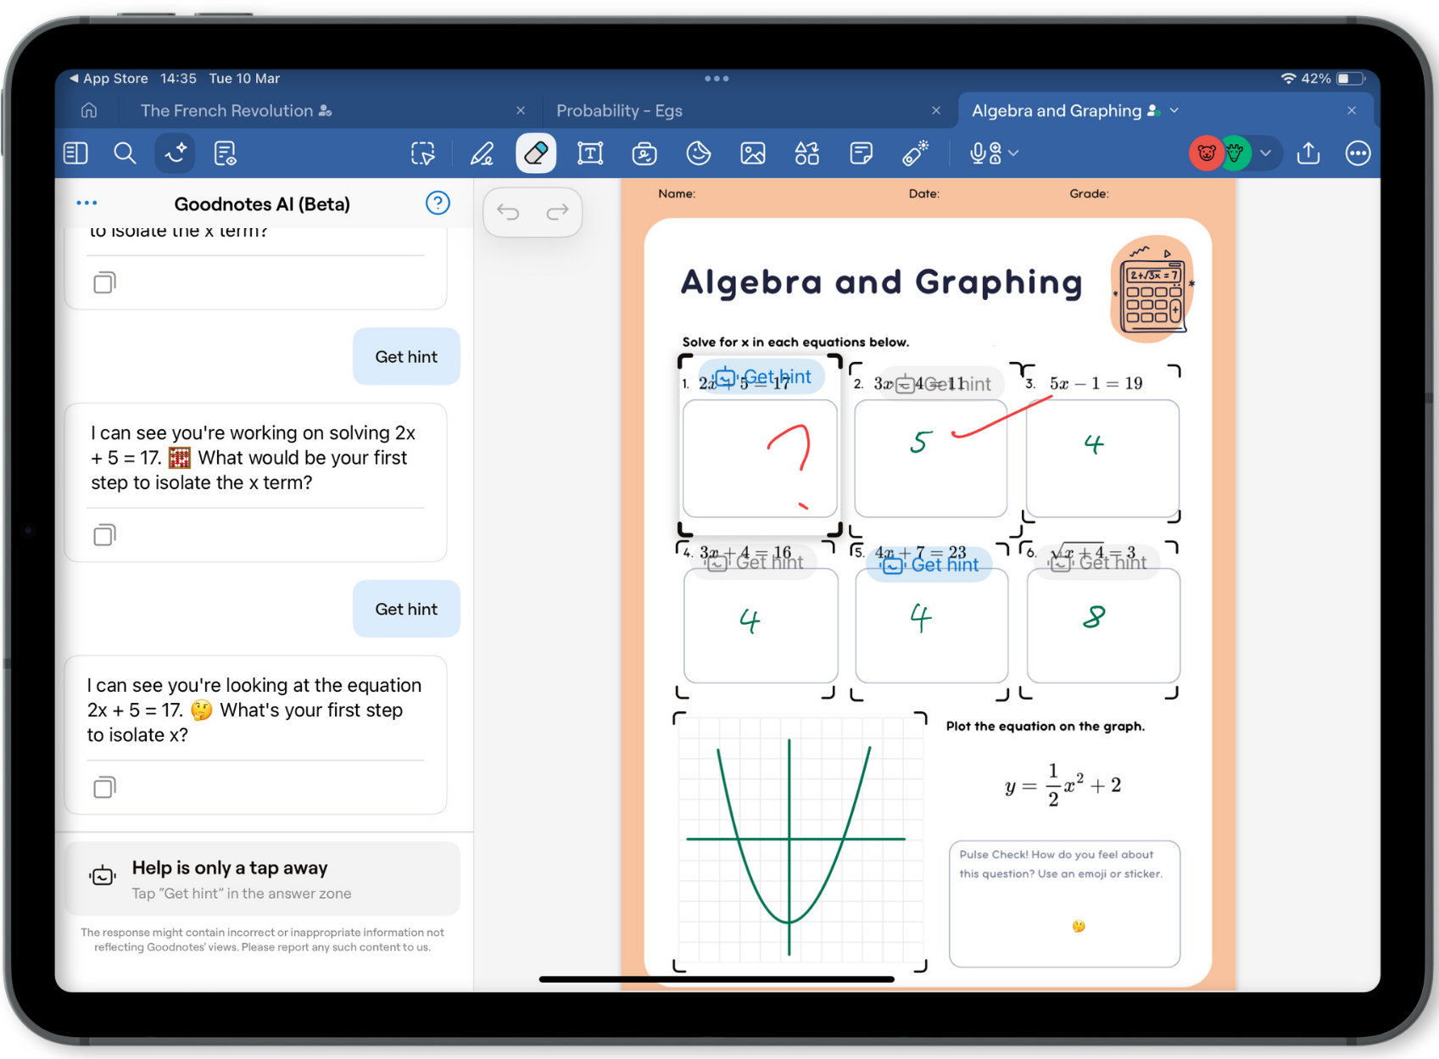
Task: Redo the last action
Action: (x=557, y=212)
